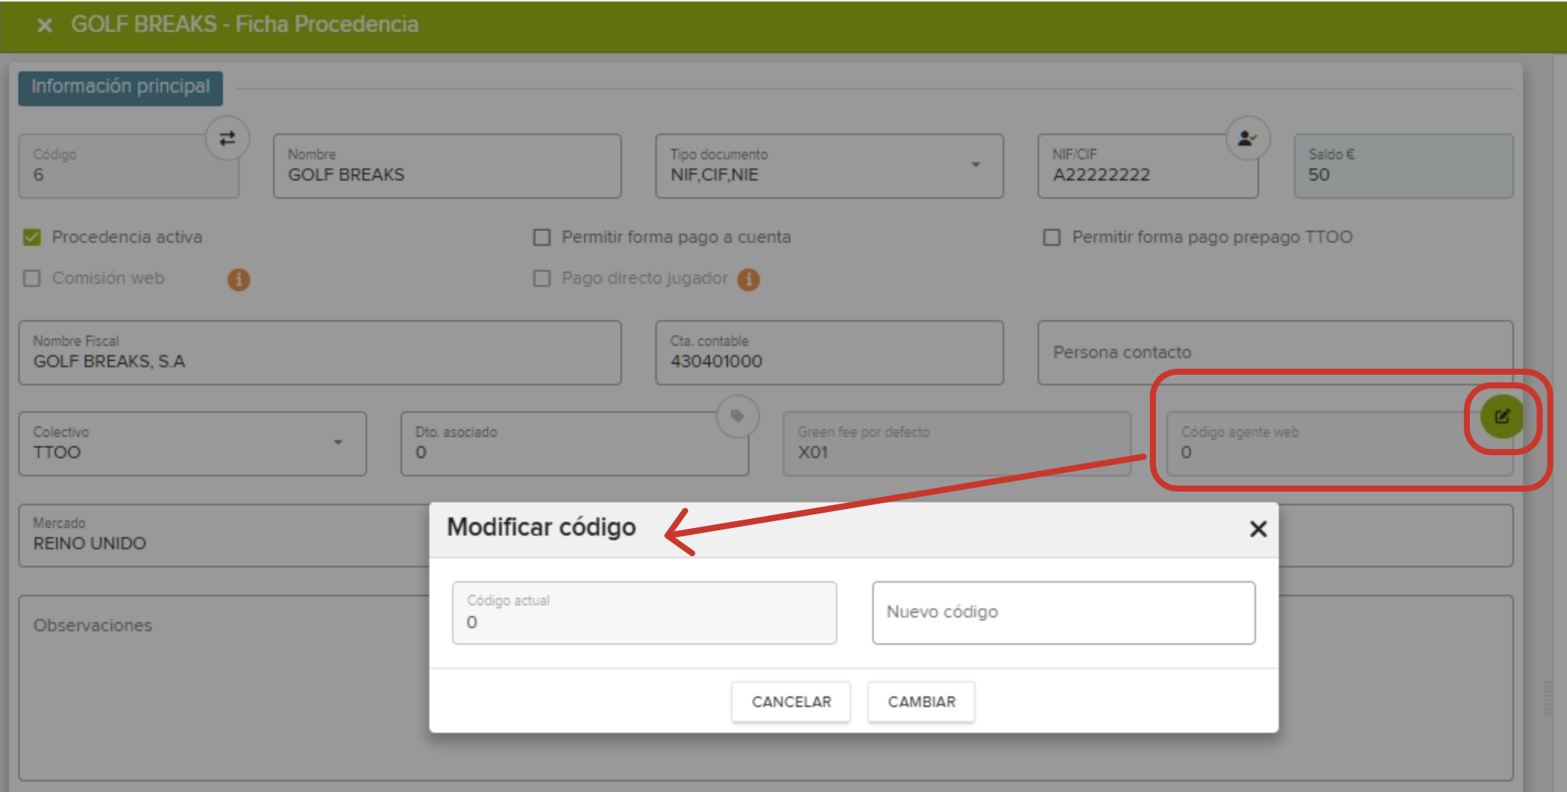
Task: Click the Código field showing 6
Action: [129, 166]
